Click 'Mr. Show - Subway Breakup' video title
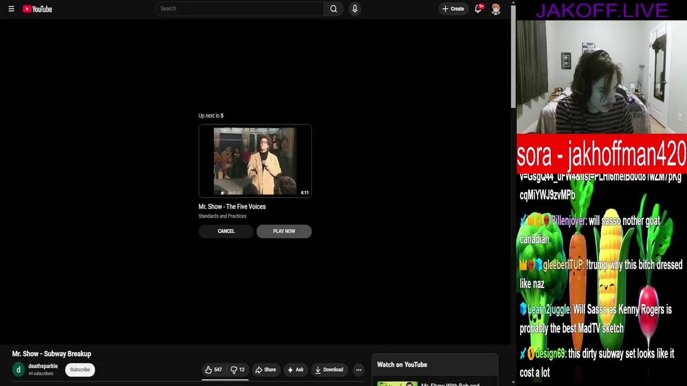687x386 pixels. click(52, 354)
